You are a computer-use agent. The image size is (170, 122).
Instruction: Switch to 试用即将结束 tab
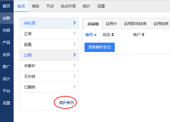135,24
